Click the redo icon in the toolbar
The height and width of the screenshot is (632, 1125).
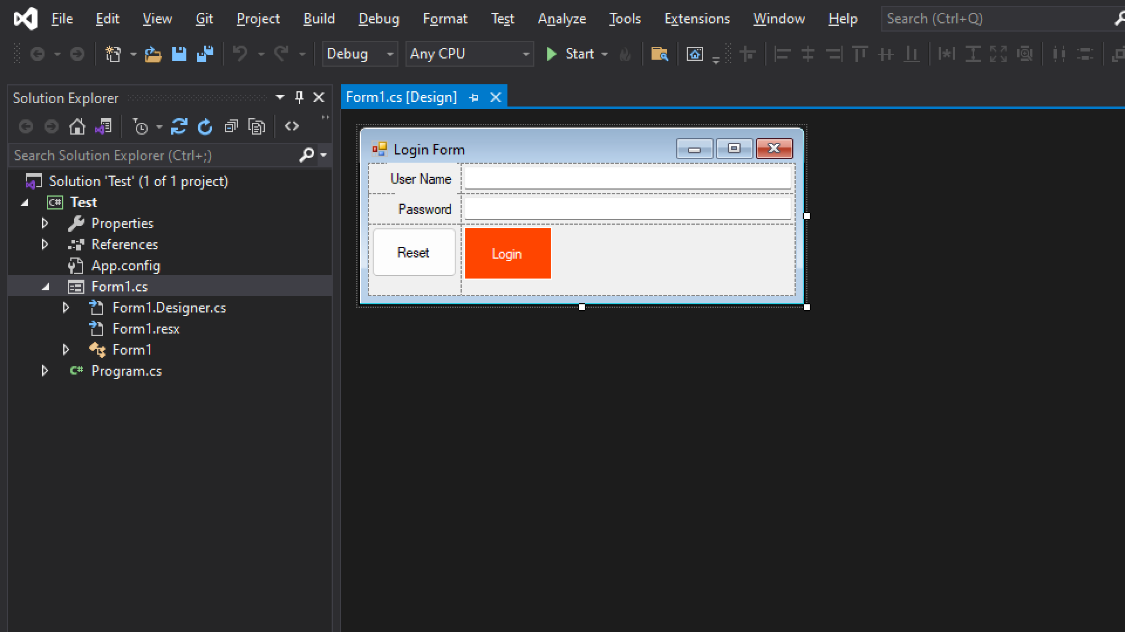pos(282,53)
